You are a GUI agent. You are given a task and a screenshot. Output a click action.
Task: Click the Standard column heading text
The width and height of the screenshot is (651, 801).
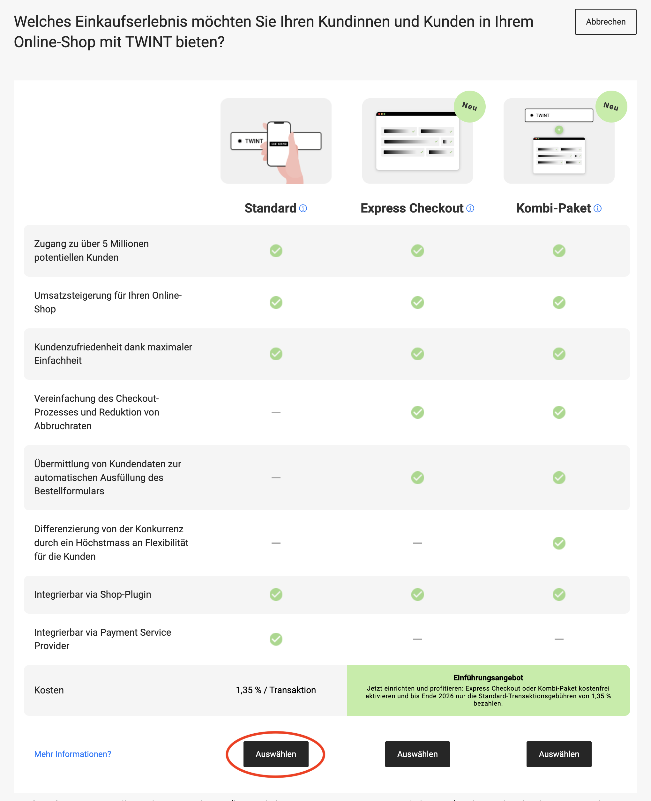click(270, 208)
